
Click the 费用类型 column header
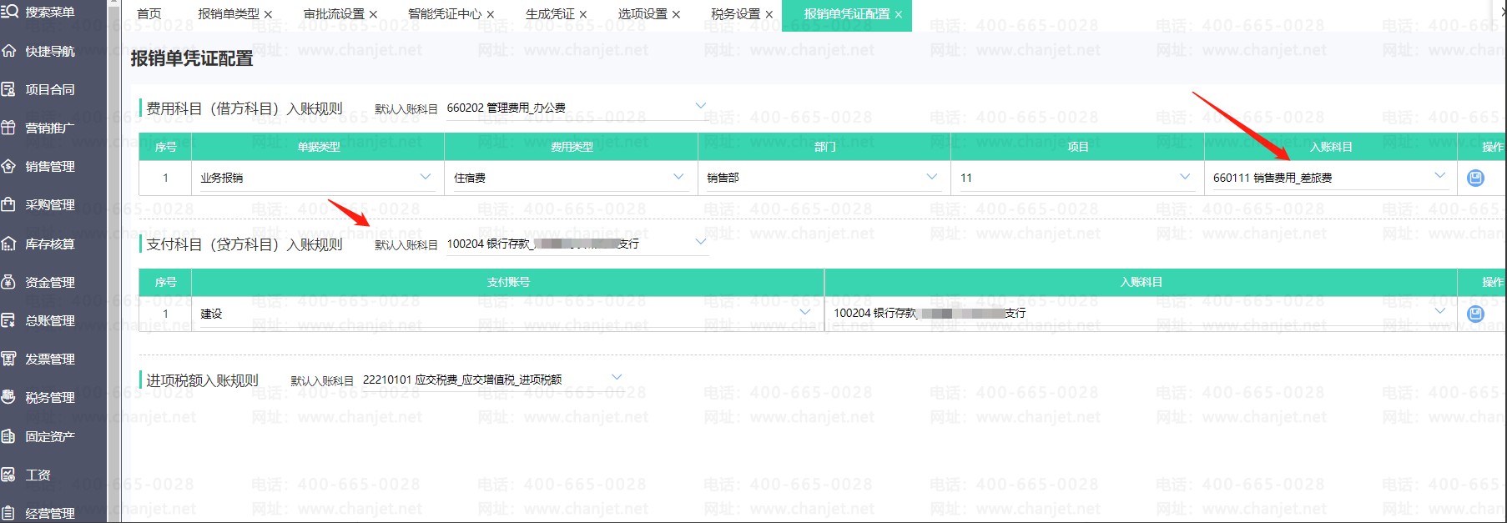[572, 147]
